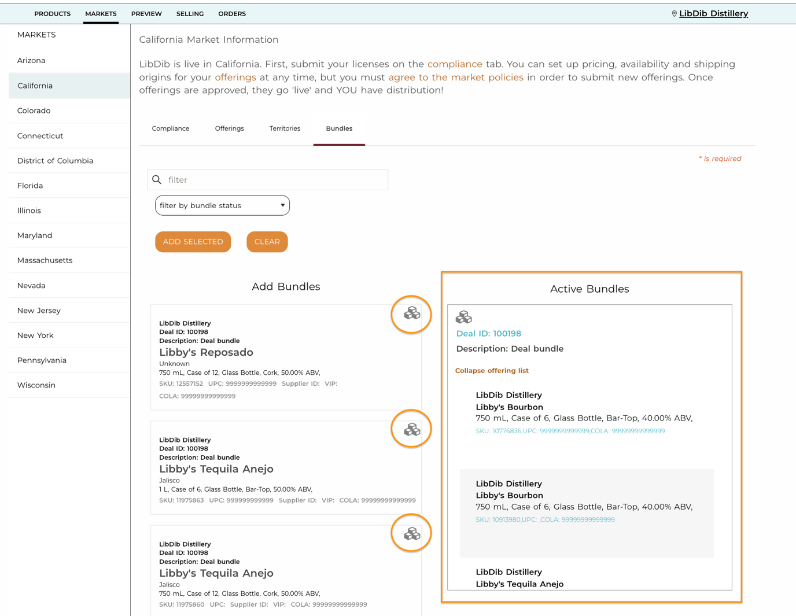Click the location pin icon beside LibDib Distillery
This screenshot has height=616, width=796.
pyautogui.click(x=674, y=14)
